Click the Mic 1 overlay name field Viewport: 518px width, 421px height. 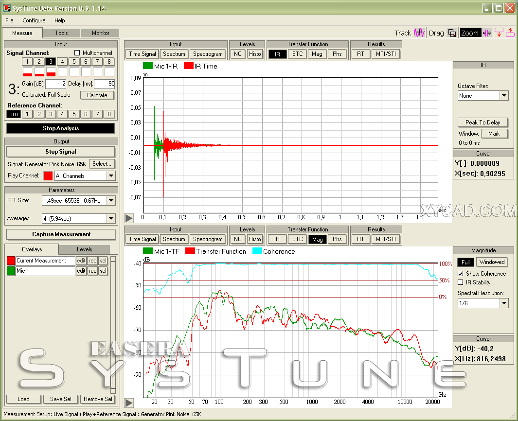[x=45, y=271]
